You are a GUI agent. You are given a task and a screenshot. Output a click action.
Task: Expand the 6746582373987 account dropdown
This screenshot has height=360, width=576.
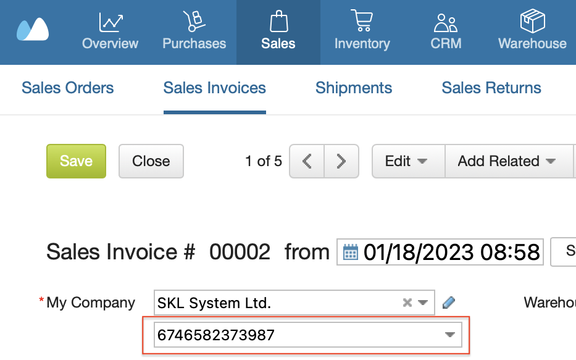point(450,335)
